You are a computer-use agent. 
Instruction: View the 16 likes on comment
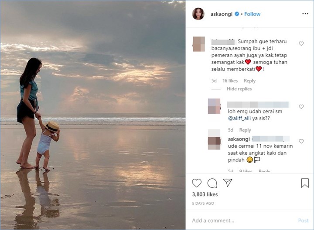coord(230,81)
